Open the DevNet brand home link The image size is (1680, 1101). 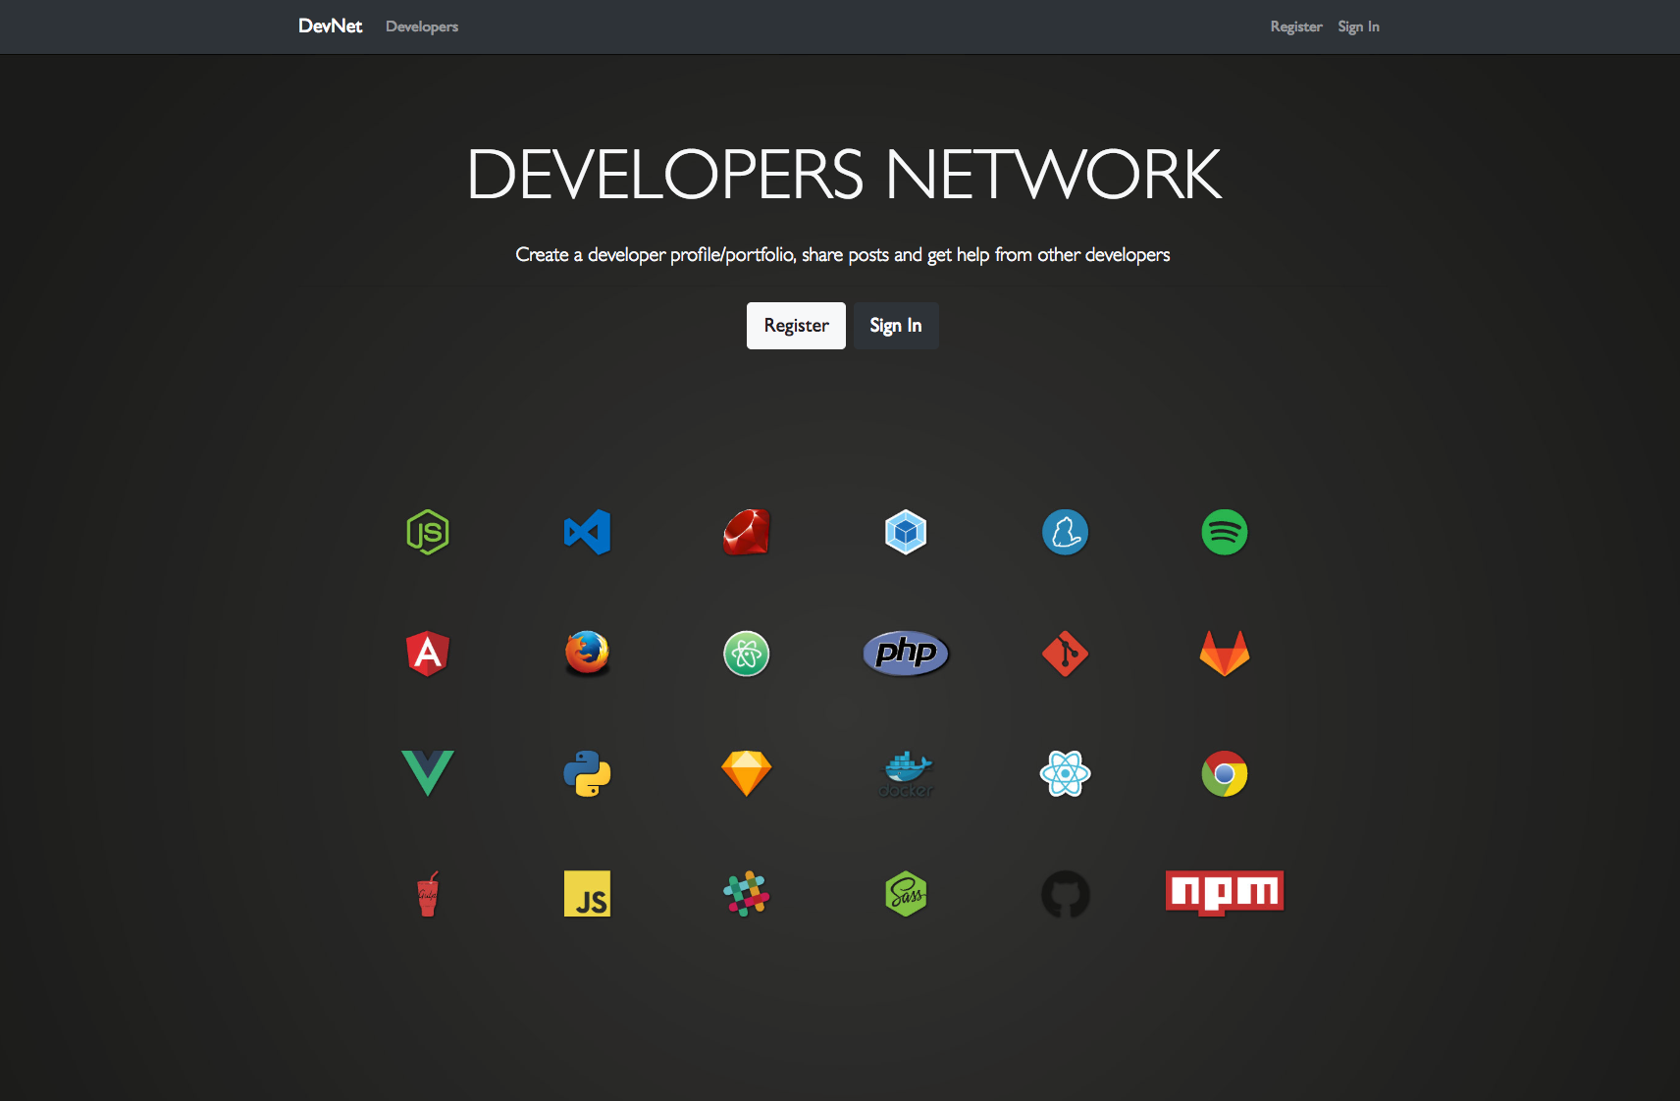(331, 26)
